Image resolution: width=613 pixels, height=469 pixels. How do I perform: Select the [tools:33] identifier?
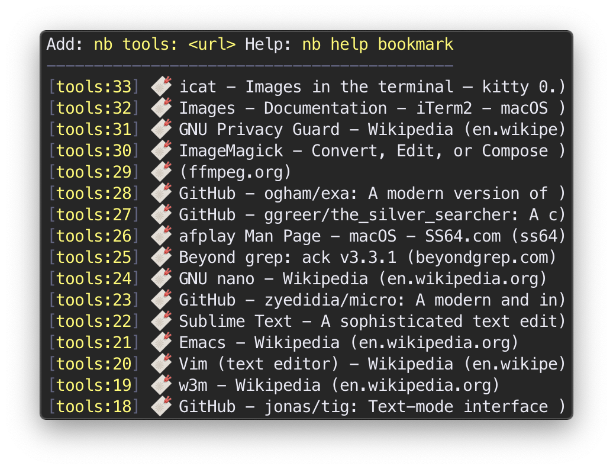click(x=94, y=87)
